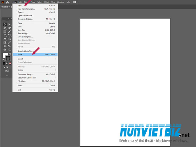Image resolution: width=196 pixels, height=147 pixels.
Task: Open the View menu
Action: (53, 2)
